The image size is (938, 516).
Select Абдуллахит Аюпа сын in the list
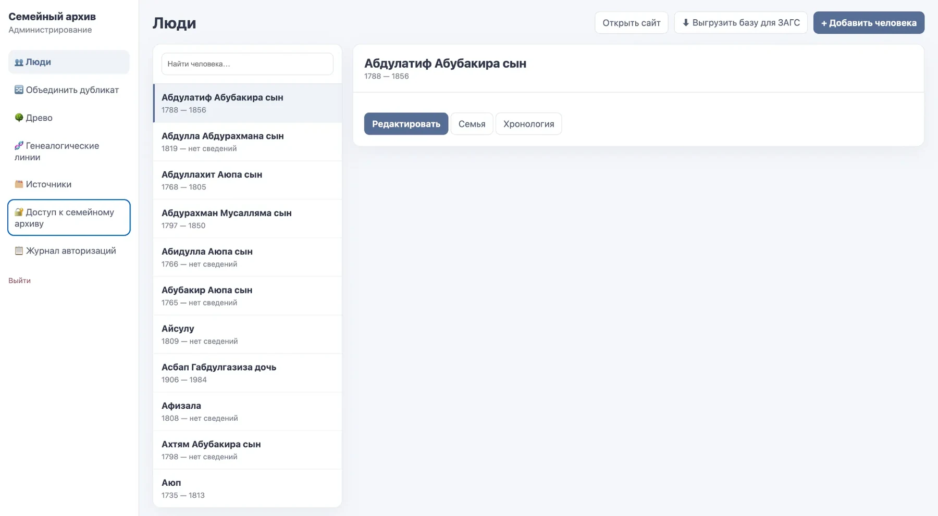pos(248,180)
